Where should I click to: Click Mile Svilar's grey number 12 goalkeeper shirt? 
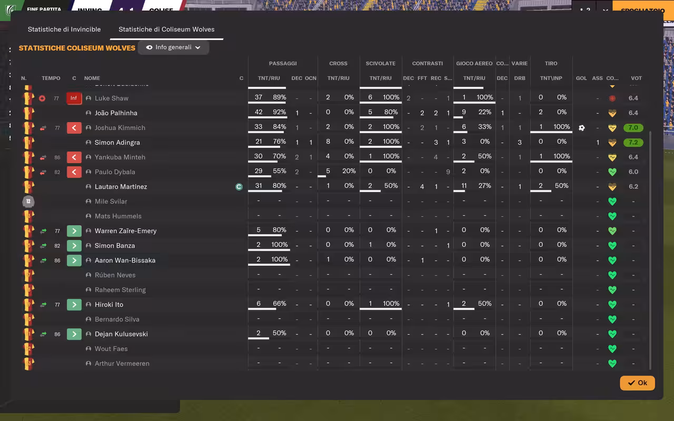coord(28,202)
